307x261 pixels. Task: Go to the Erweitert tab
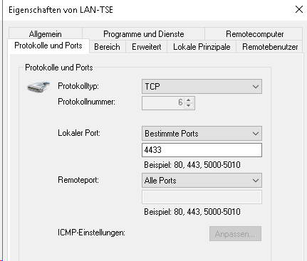coord(147,47)
